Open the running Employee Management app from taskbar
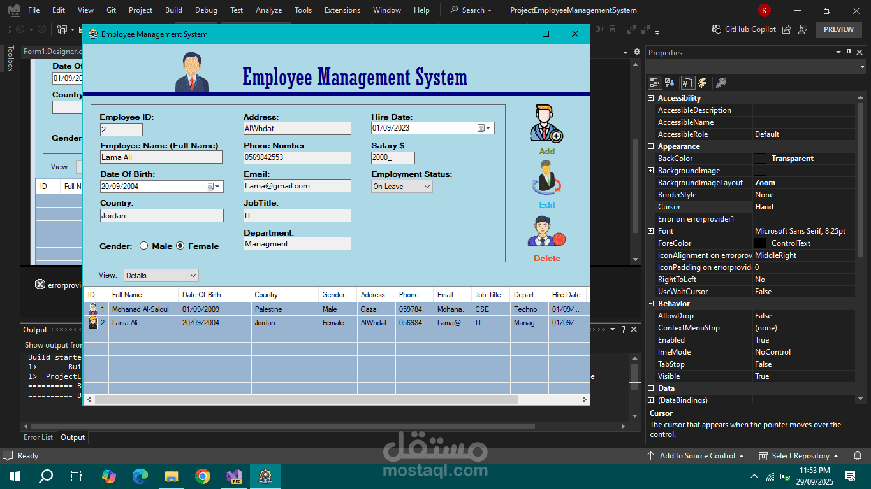 click(x=266, y=476)
